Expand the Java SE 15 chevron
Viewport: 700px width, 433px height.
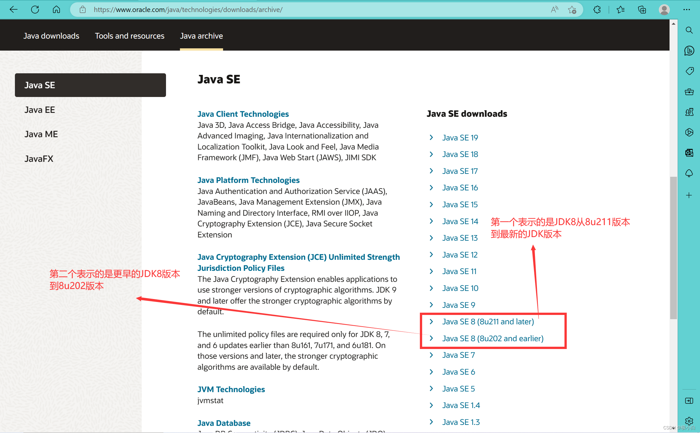[431, 205]
